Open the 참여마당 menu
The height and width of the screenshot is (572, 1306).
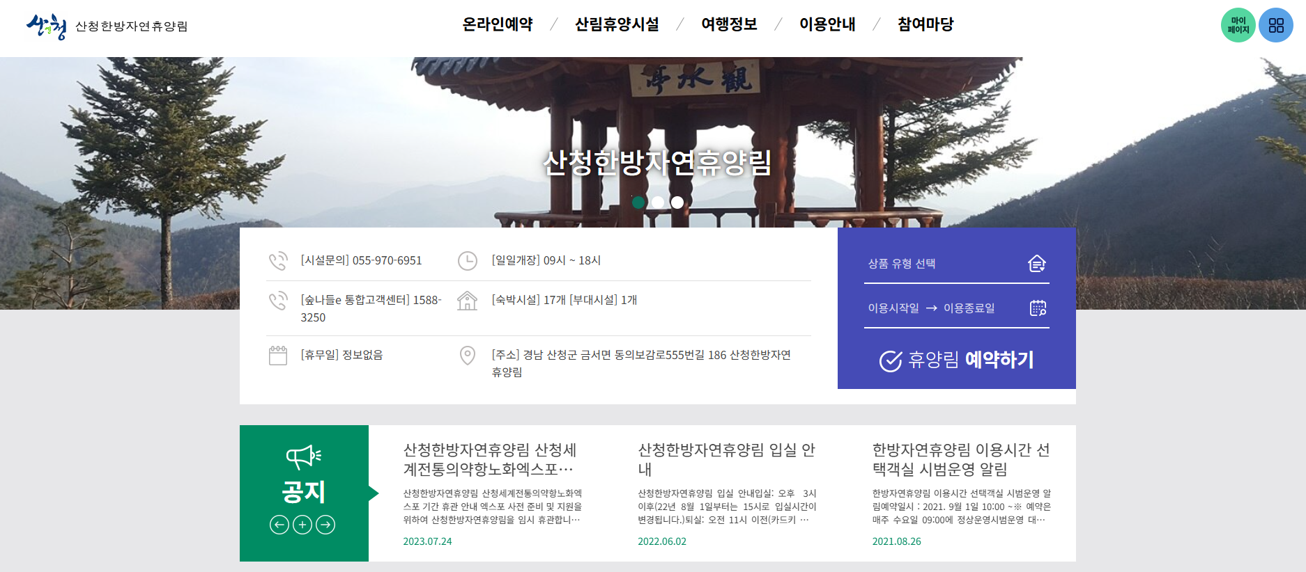pyautogui.click(x=925, y=24)
